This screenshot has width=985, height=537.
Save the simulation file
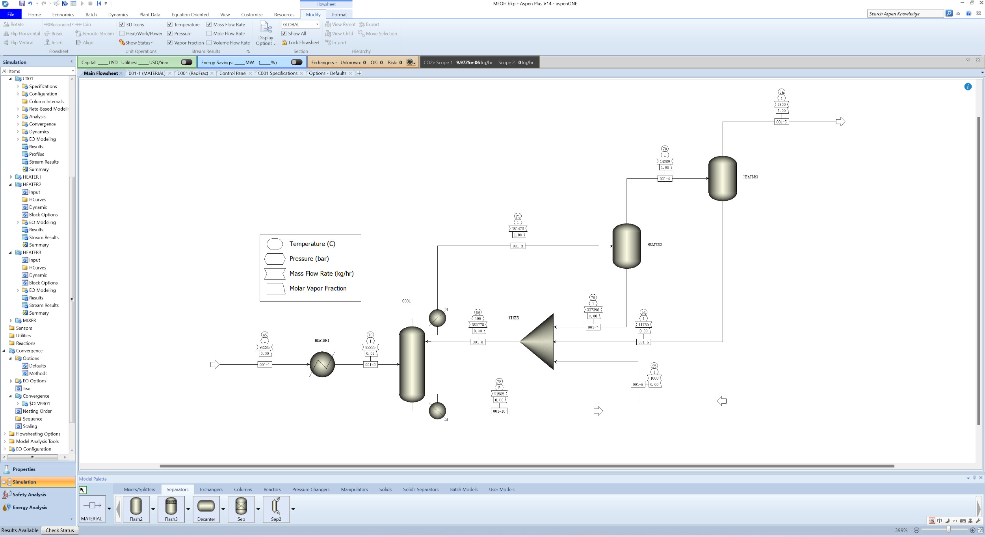point(22,4)
